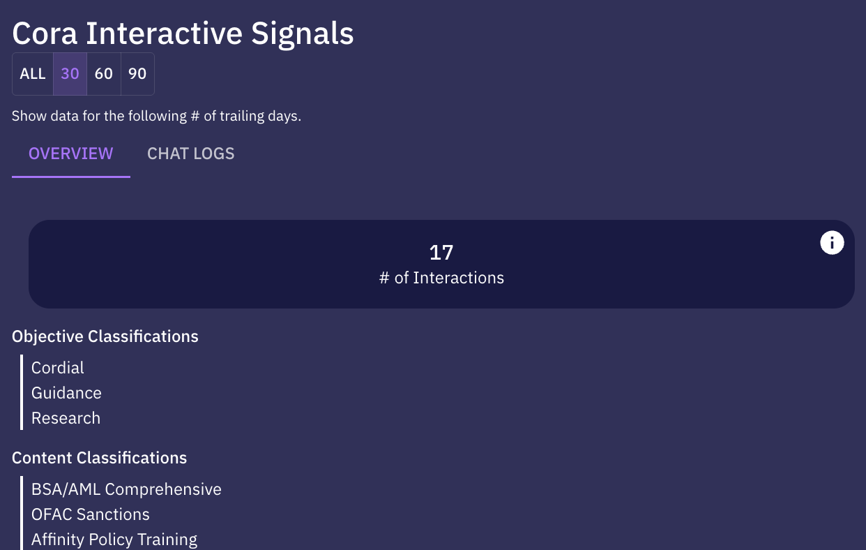Image resolution: width=866 pixels, height=550 pixels.
Task: Click the Guidance objective classification
Action: coord(66,393)
